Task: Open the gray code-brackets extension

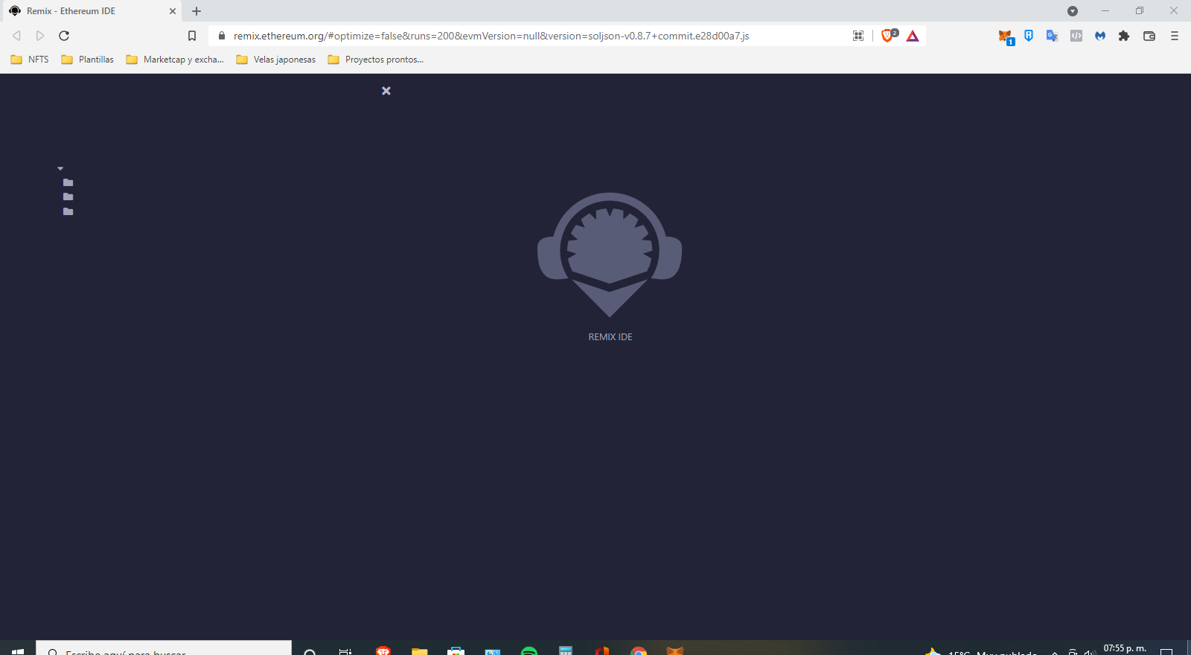Action: pyautogui.click(x=1076, y=36)
